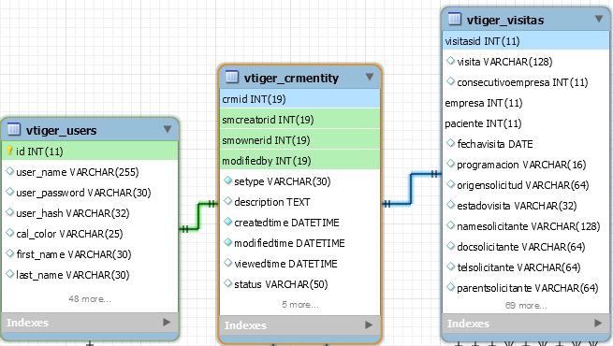
Task: Select the crmid INT(19) column row
Action: [x=299, y=99]
